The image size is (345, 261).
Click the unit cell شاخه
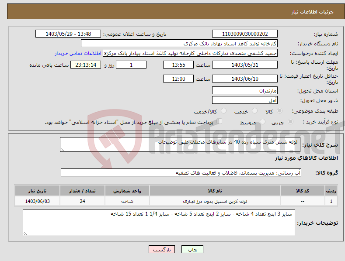click(127, 201)
